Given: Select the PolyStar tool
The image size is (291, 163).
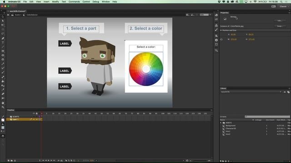Looking at the screenshot, I should 3,59.
